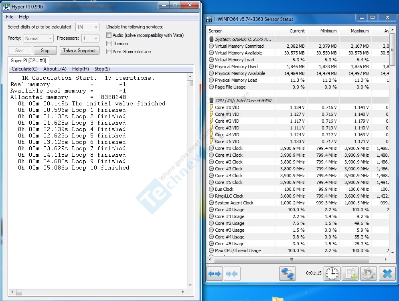Screen dimensions: 399x301
Task: Reset the HWiNFO clock timer icon
Action: (x=332, y=274)
